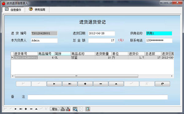184x114 pixels.
Task: Click the row indicator arrow of first row
Action: [12, 58]
